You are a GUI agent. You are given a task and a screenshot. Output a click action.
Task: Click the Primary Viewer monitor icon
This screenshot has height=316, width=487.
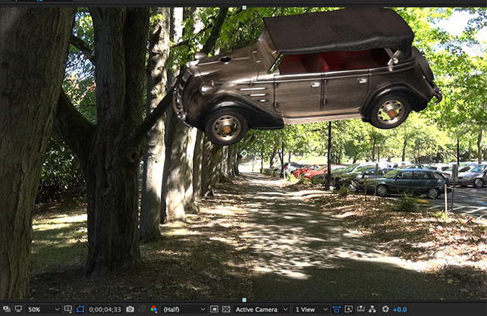point(18,309)
